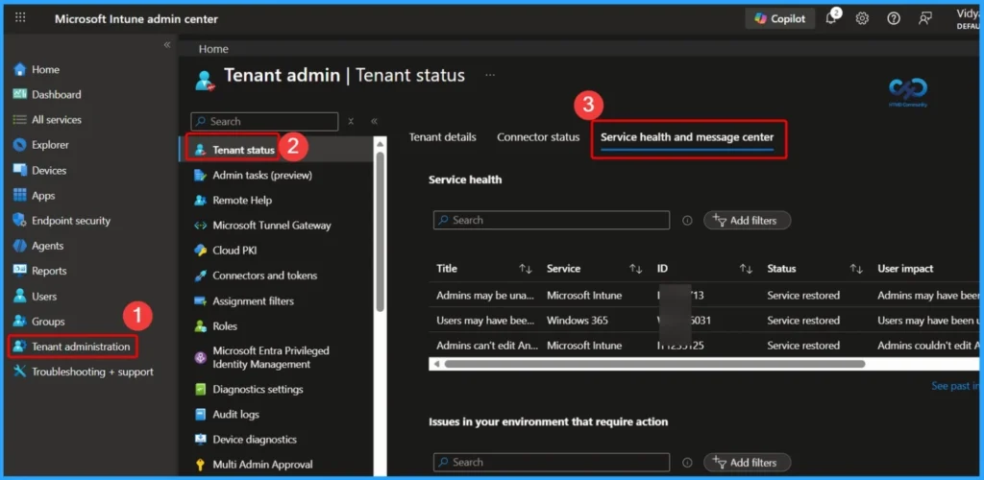Image resolution: width=984 pixels, height=480 pixels.
Task: Open the 'Admins may be una...' incident row
Action: coord(704,295)
